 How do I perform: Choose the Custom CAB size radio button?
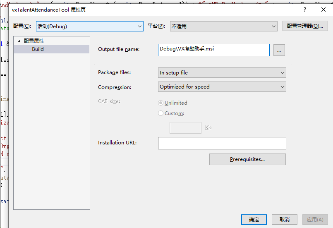161,113
